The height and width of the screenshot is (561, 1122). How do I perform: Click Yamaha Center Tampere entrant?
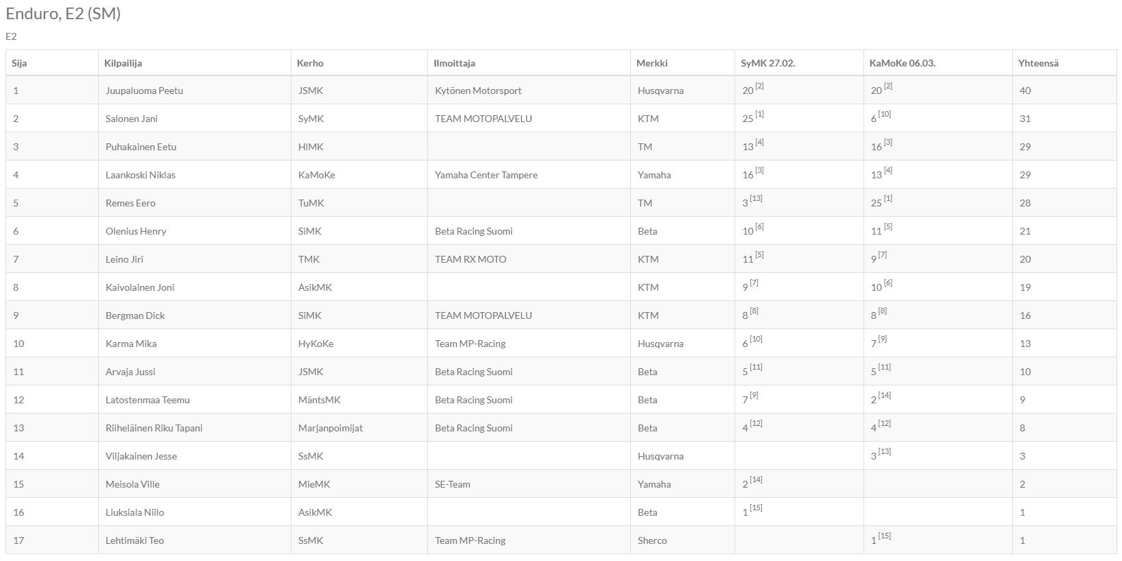coord(486,175)
